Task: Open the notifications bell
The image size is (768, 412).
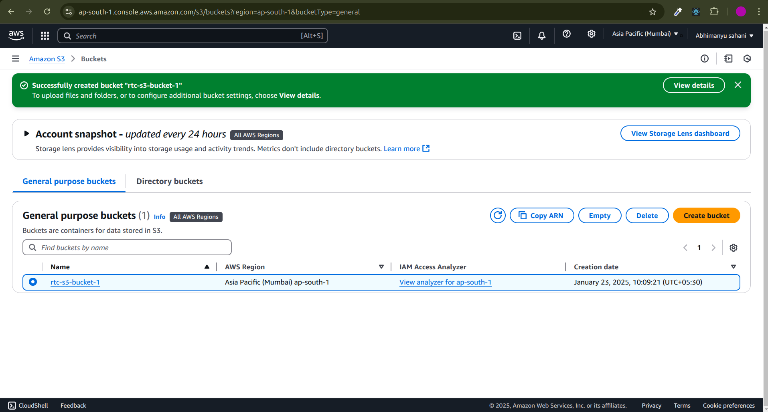Action: pyautogui.click(x=542, y=36)
